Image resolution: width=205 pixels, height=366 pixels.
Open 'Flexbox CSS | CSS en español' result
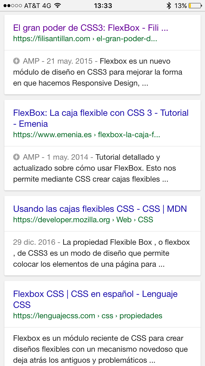(95, 299)
